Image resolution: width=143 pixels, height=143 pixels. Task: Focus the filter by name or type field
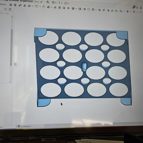pos(6,13)
